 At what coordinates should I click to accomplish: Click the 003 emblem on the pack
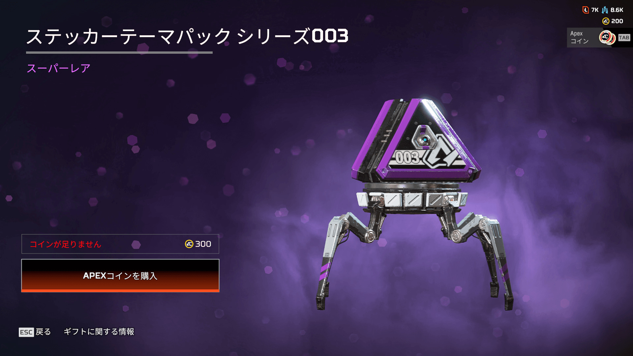click(x=408, y=158)
